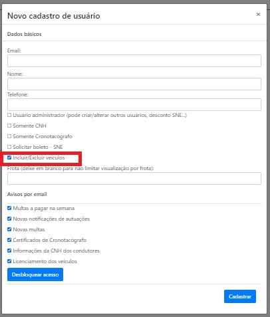
Task: Enable the Usuário administrador checkbox
Action: click(x=9, y=115)
